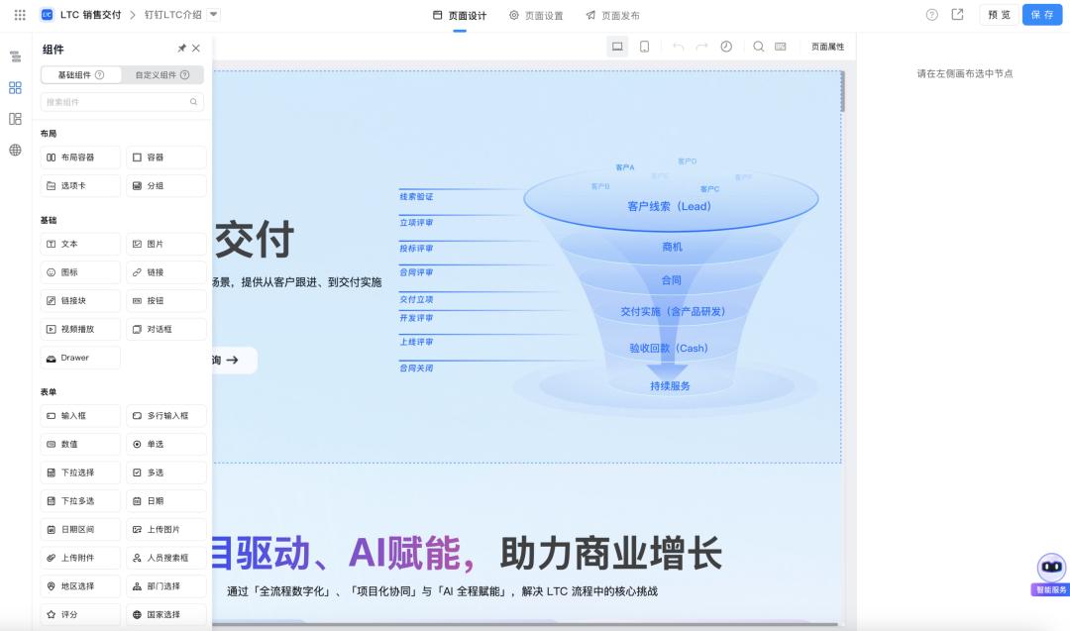Go to the 页面发布 tab
The height and width of the screenshot is (631, 1070).
click(612, 16)
